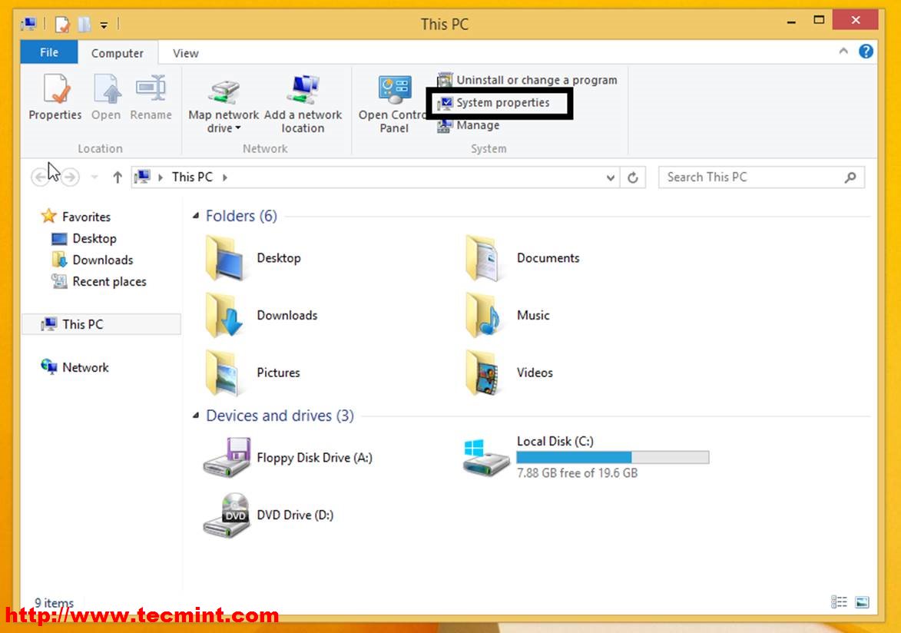The image size is (901, 633).
Task: Select Desktop under Favorites
Action: tap(94, 239)
